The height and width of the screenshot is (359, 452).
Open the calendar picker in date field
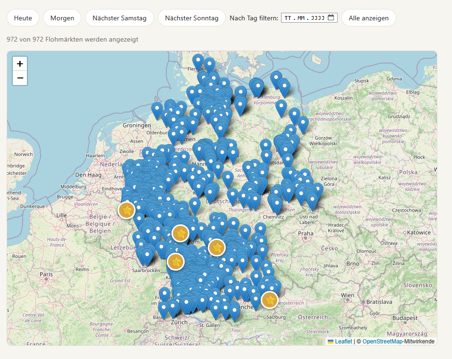[331, 17]
